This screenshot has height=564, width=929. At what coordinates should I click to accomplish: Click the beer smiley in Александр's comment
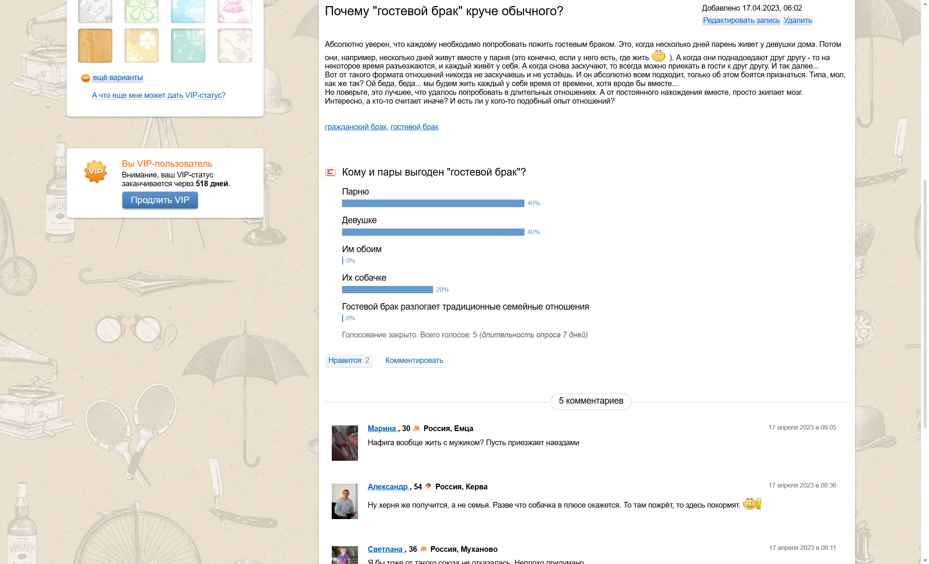(x=752, y=504)
